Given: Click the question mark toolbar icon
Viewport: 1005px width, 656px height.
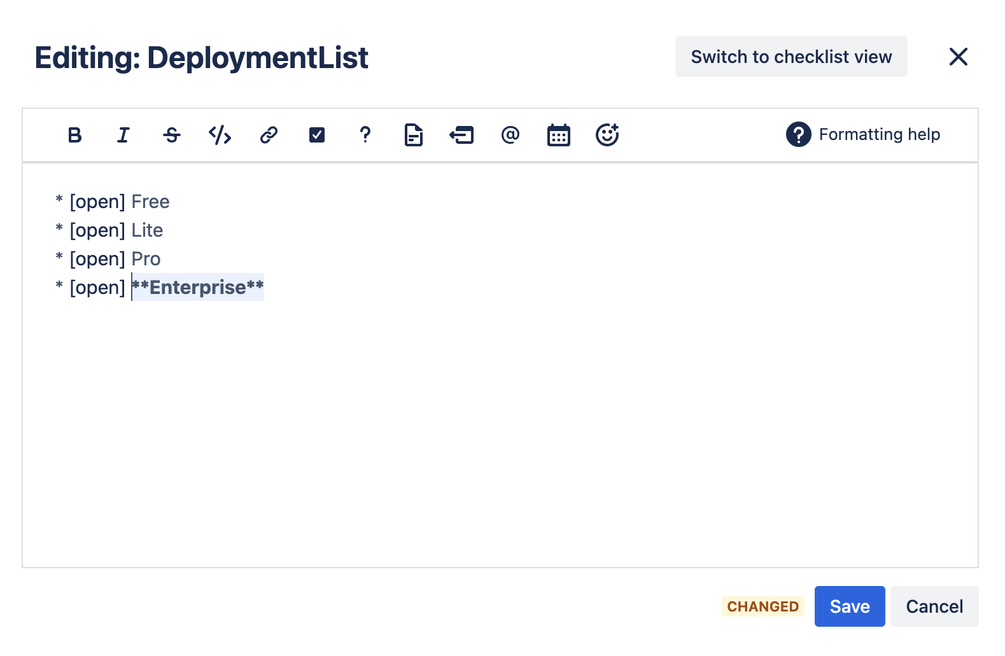Looking at the screenshot, I should [x=365, y=135].
